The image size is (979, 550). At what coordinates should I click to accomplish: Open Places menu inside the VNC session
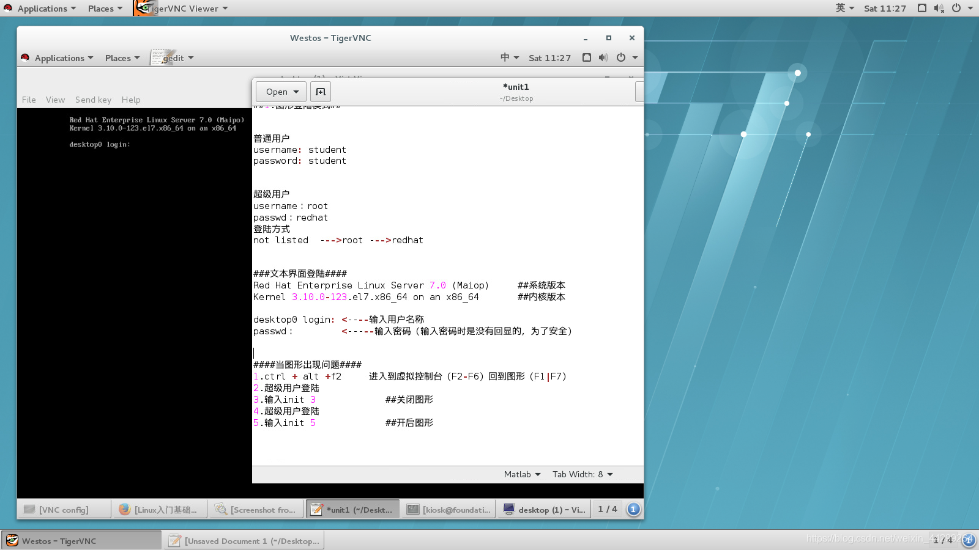point(122,58)
